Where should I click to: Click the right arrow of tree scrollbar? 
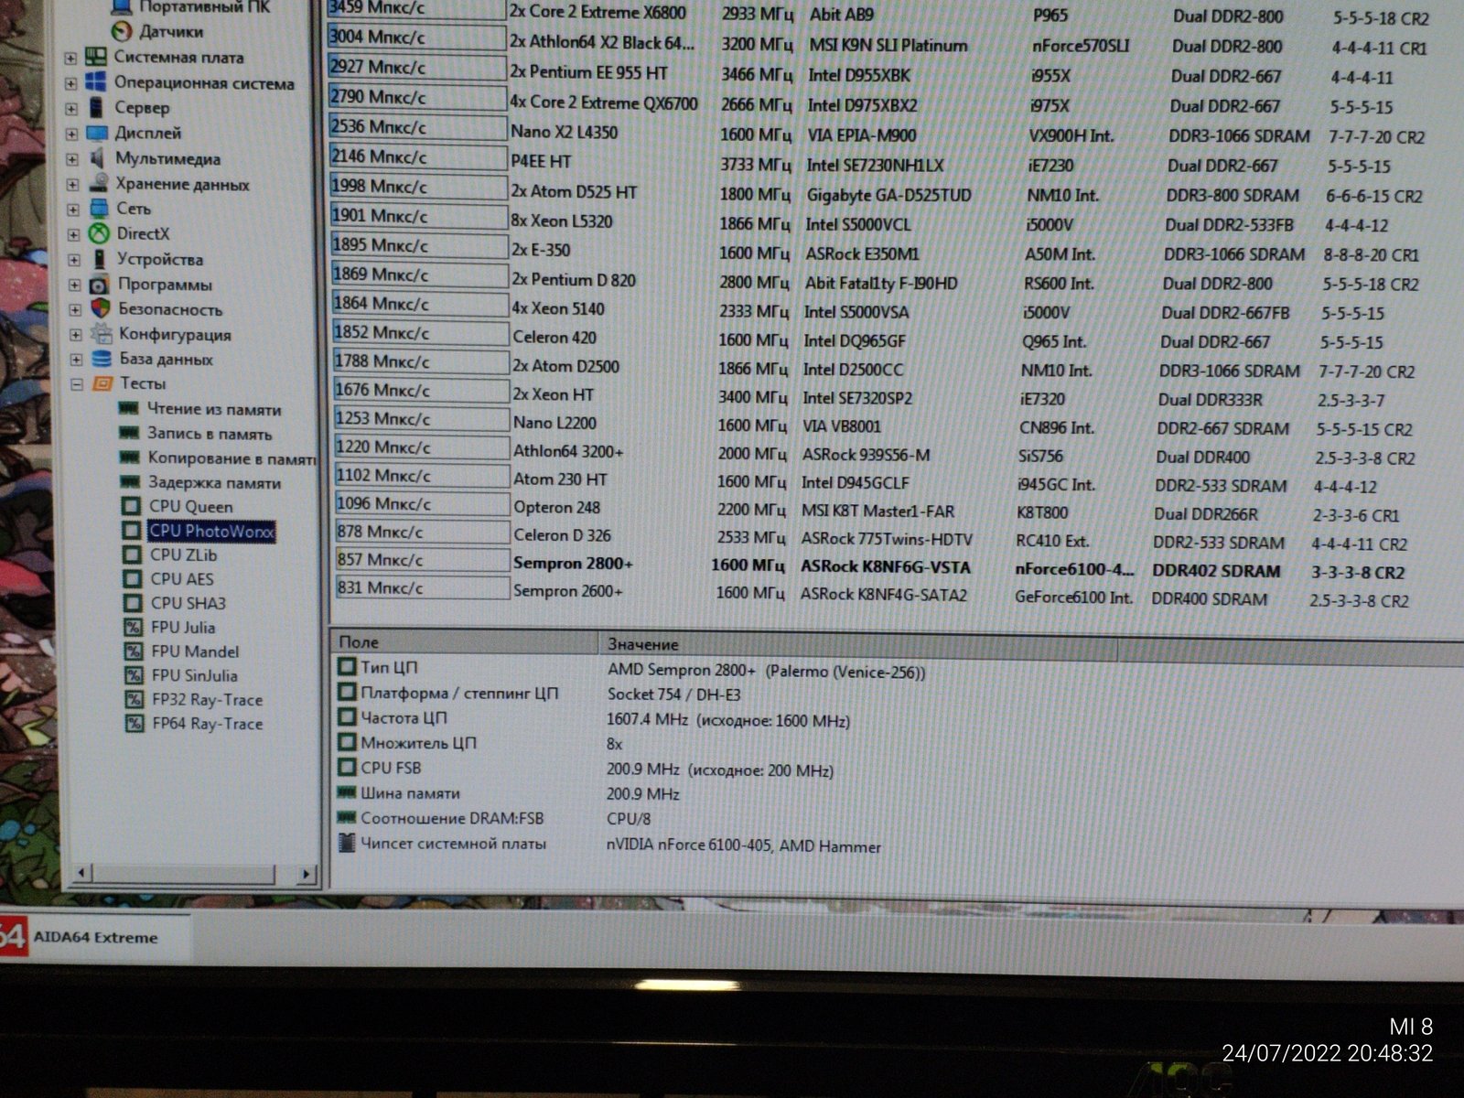coord(306,875)
